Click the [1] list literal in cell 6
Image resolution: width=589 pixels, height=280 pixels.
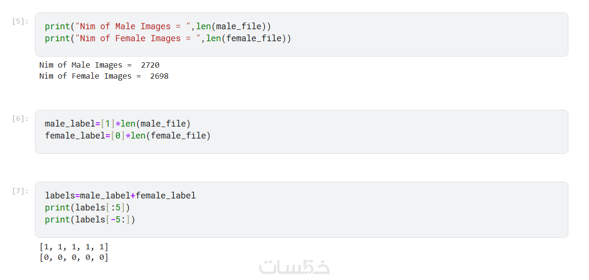coord(108,124)
